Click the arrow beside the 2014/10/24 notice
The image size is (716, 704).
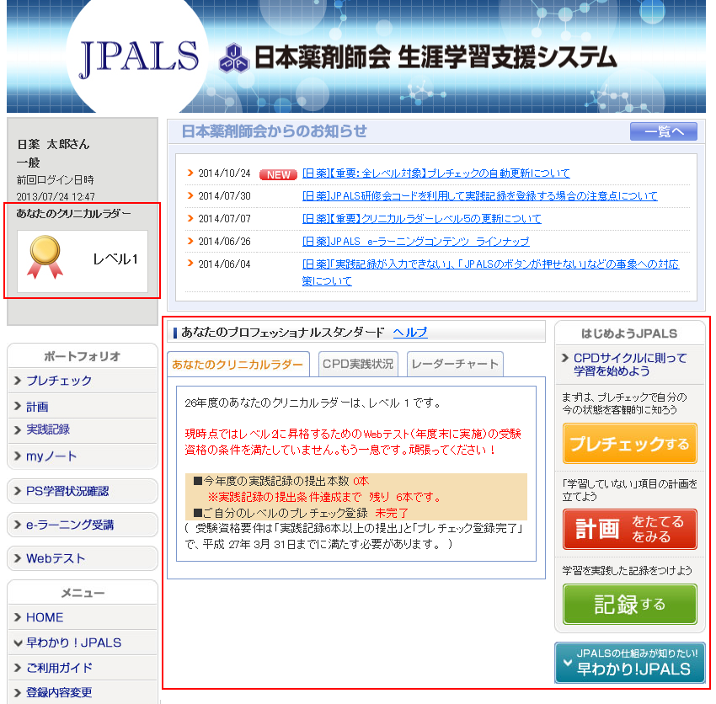click(190, 173)
